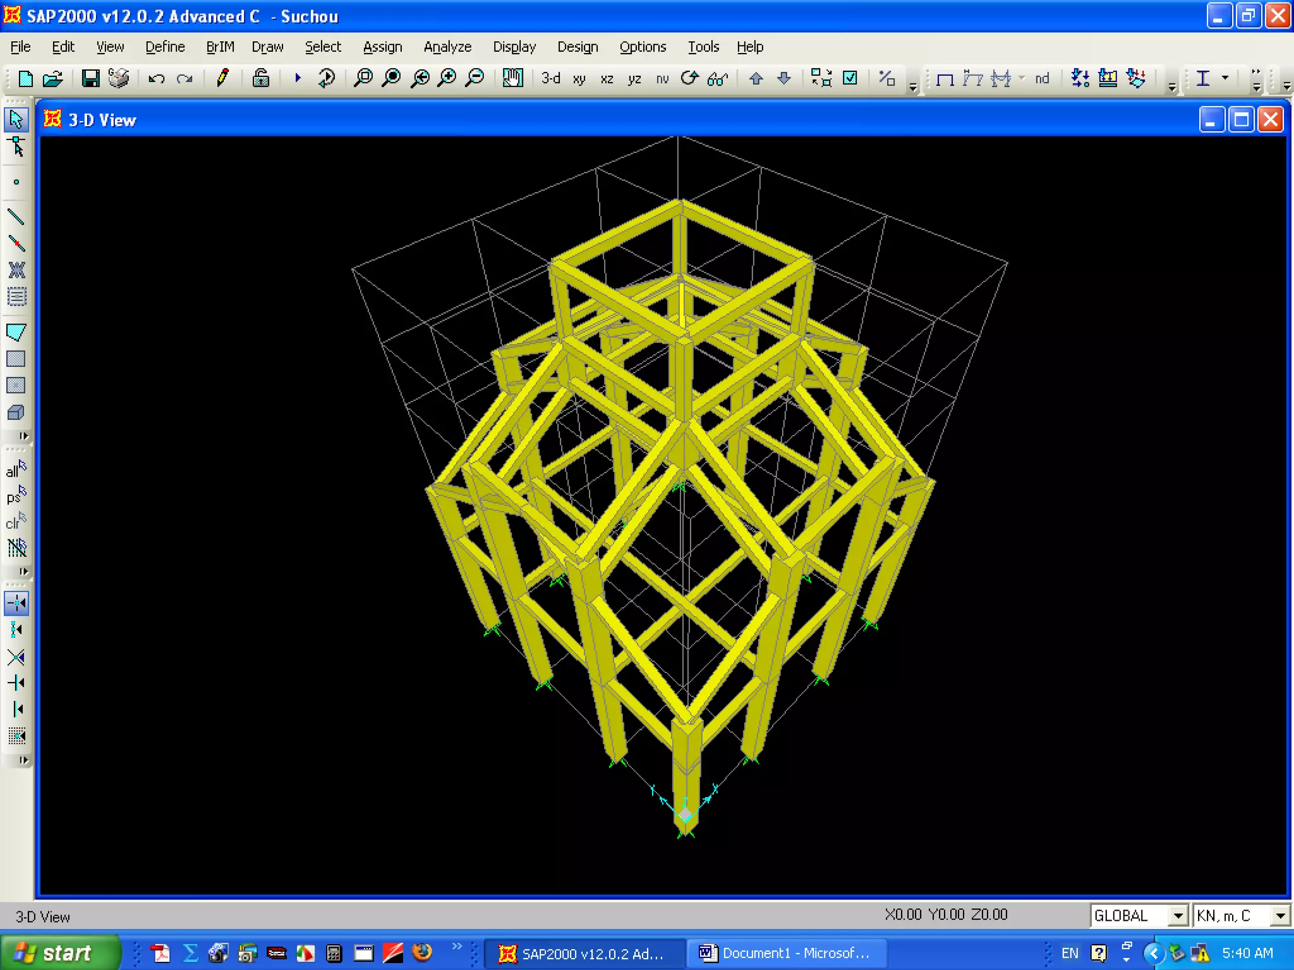
Task: Open the KN, m, C units dropdown
Action: point(1280,916)
